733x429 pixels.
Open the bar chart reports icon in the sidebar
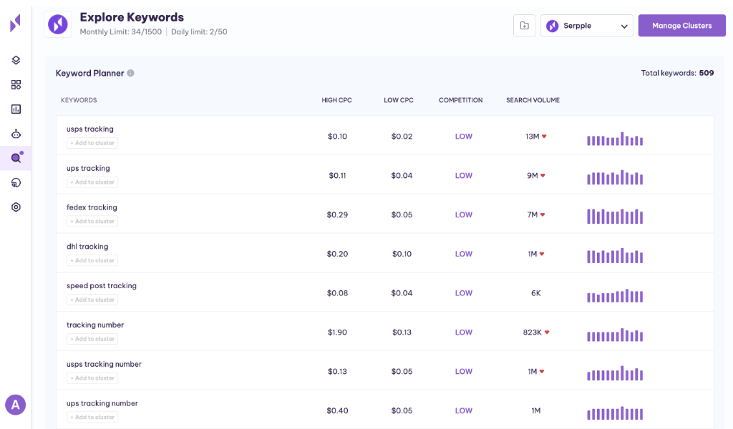16,109
